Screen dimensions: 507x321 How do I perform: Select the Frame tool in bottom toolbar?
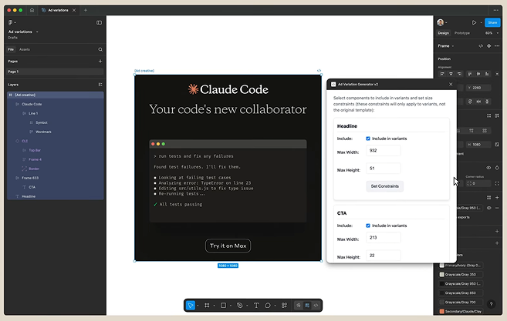coord(207,305)
